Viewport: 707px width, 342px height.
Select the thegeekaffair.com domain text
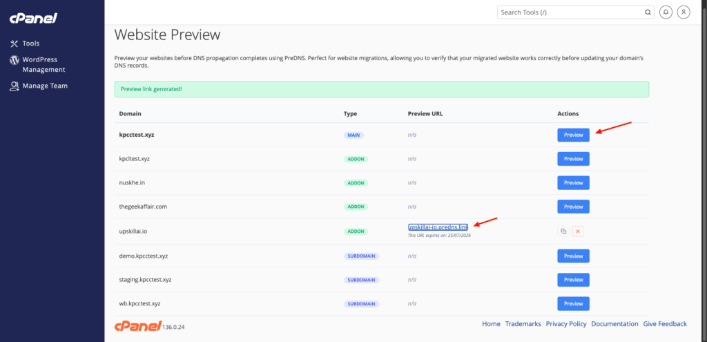tap(143, 207)
